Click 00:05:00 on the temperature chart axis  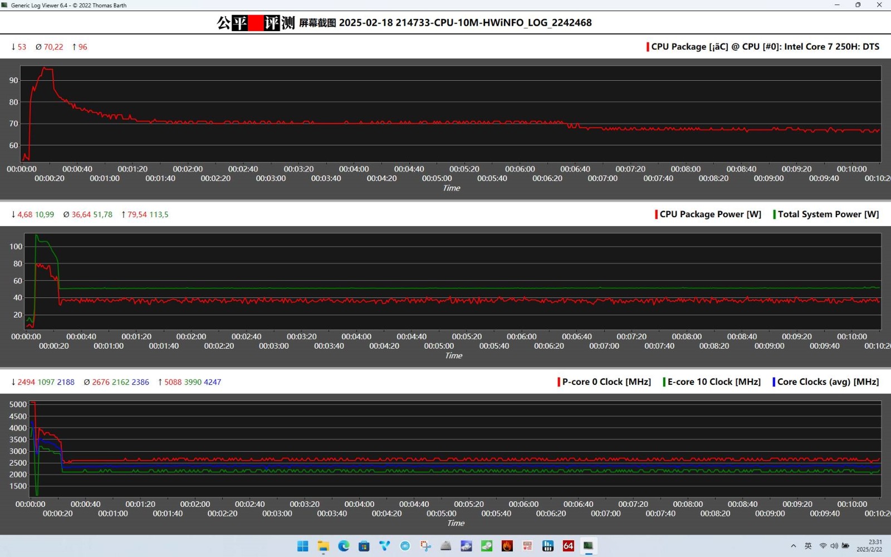point(437,179)
